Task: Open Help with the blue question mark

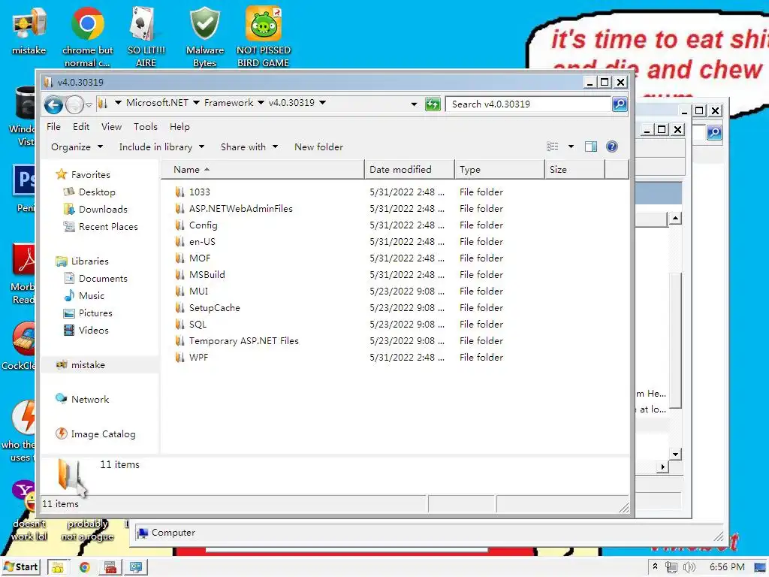Action: [x=611, y=147]
